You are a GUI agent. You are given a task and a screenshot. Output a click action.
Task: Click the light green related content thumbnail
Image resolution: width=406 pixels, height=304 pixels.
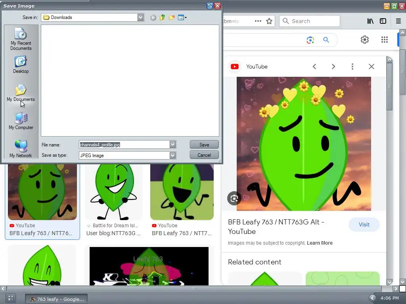[343, 278]
